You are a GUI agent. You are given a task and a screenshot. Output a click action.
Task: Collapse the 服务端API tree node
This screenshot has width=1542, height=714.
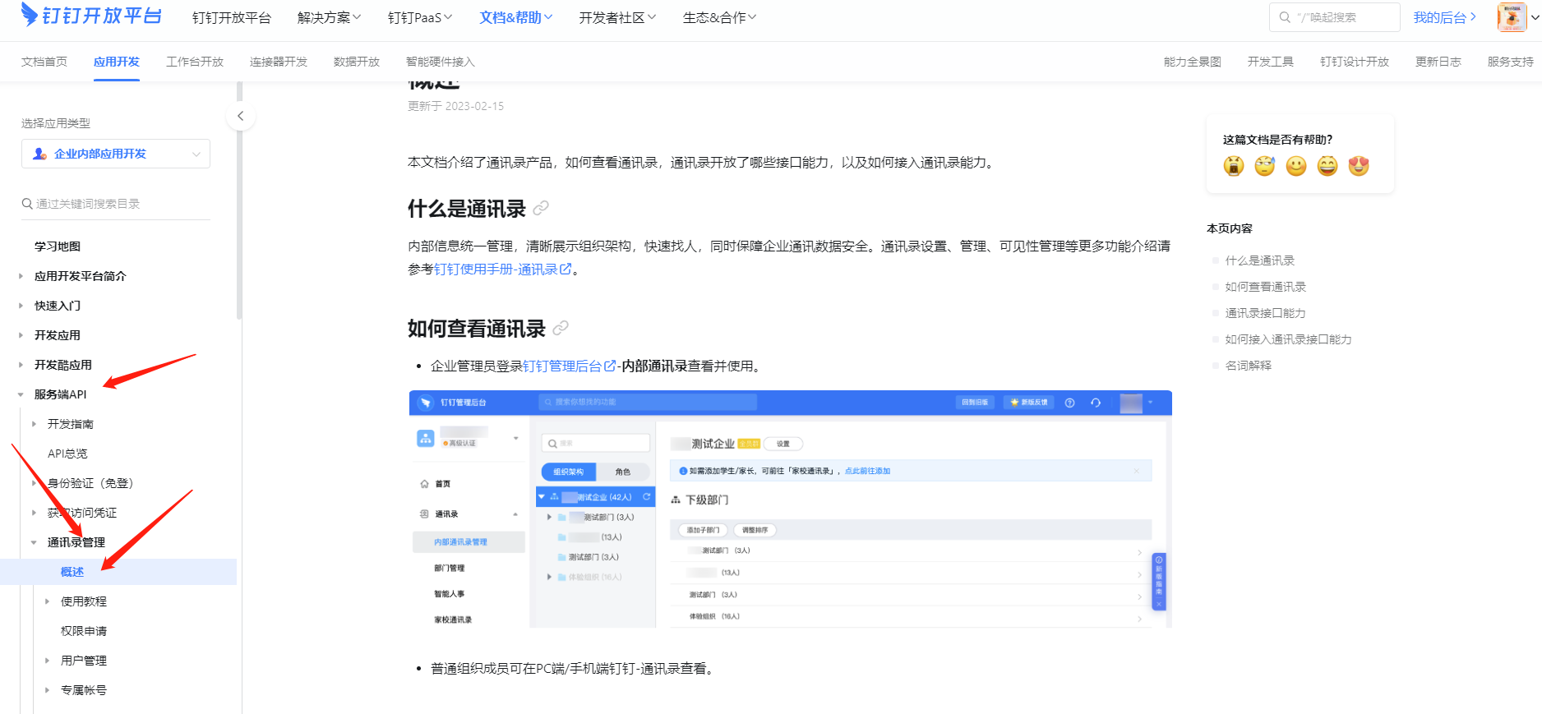pyautogui.click(x=21, y=394)
